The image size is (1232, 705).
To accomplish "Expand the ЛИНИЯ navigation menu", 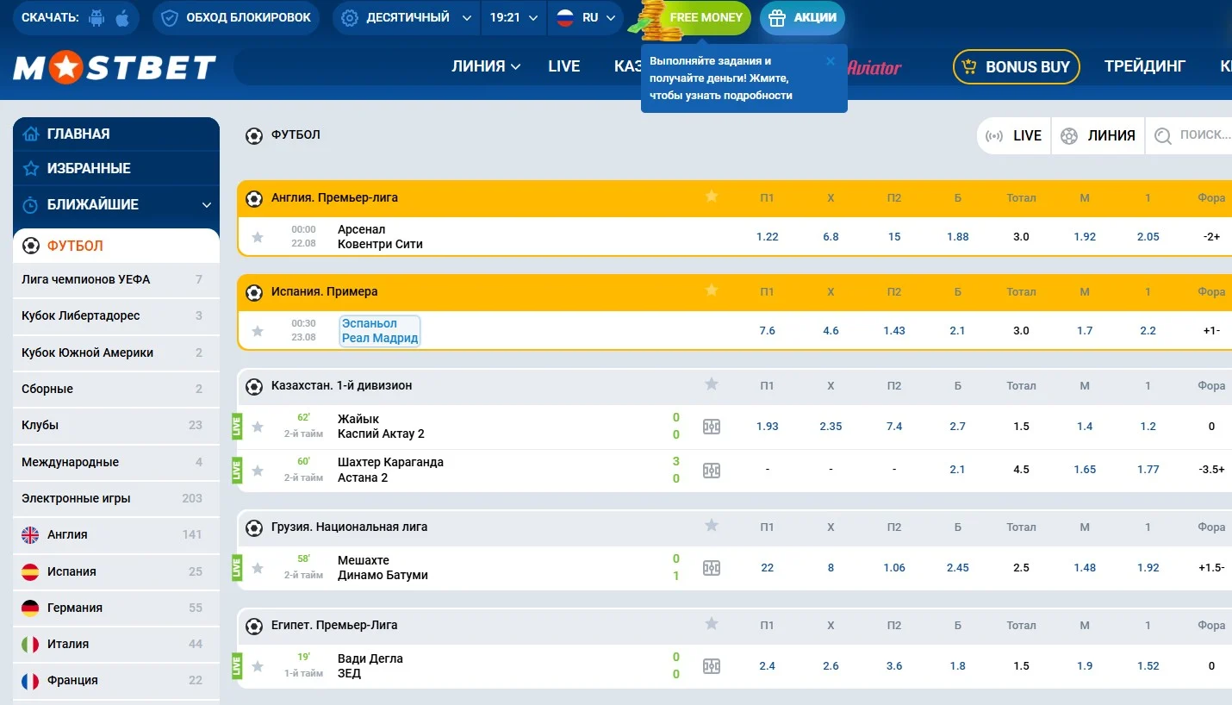I will [486, 66].
